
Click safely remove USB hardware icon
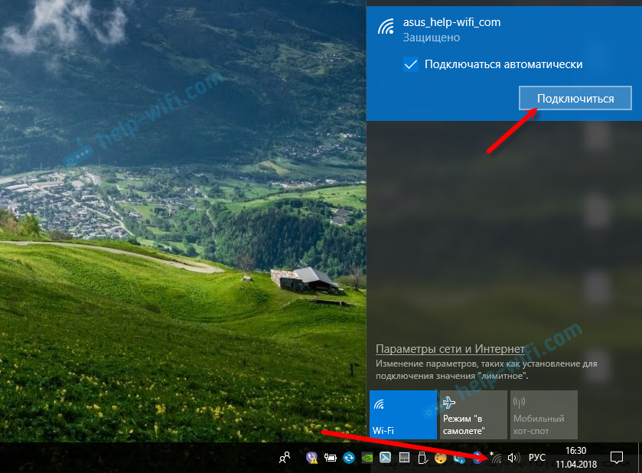click(422, 458)
